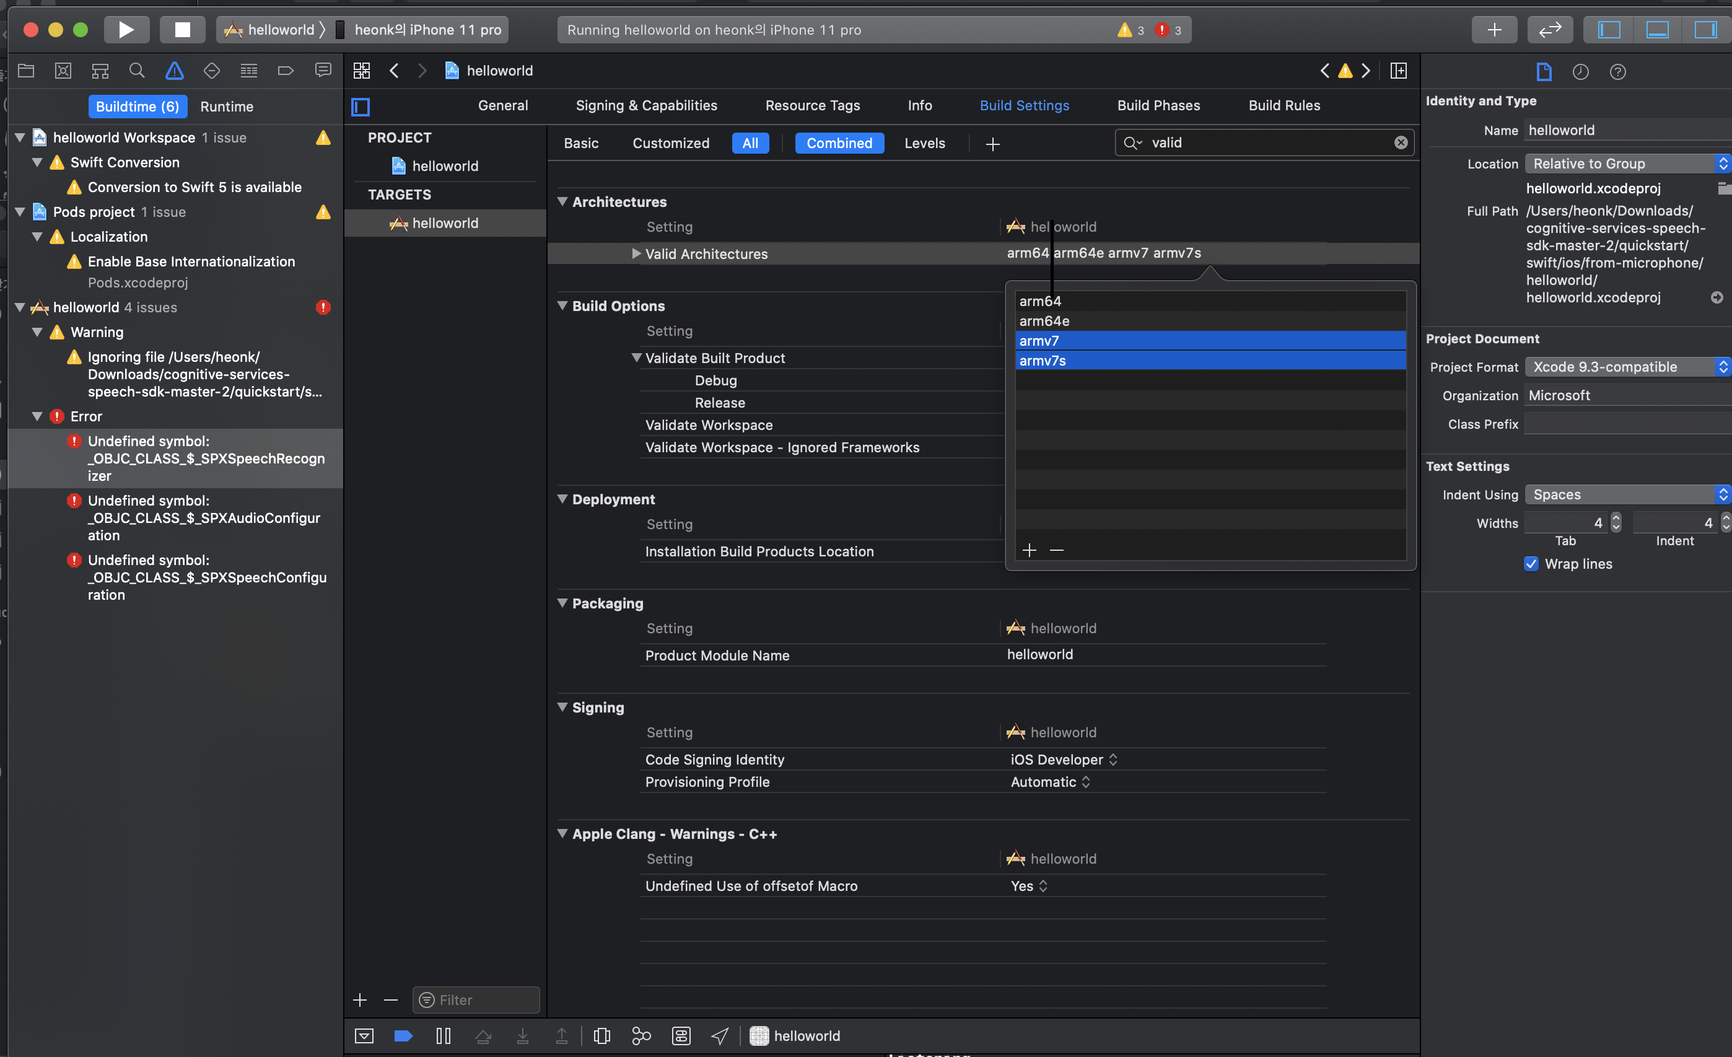Toggle the Wrap lines checkbox

(1531, 564)
